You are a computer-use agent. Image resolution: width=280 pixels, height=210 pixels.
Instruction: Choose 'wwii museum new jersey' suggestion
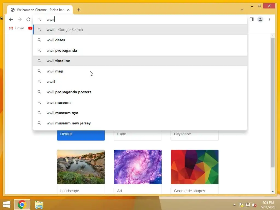pos(140,123)
